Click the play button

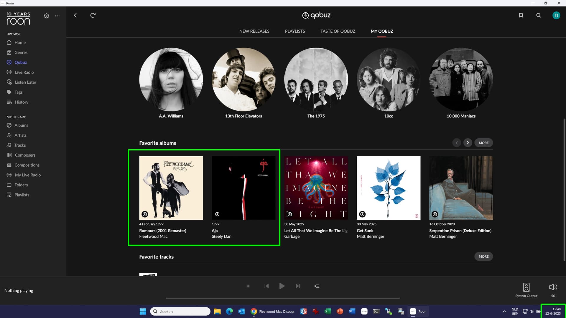pos(282,286)
